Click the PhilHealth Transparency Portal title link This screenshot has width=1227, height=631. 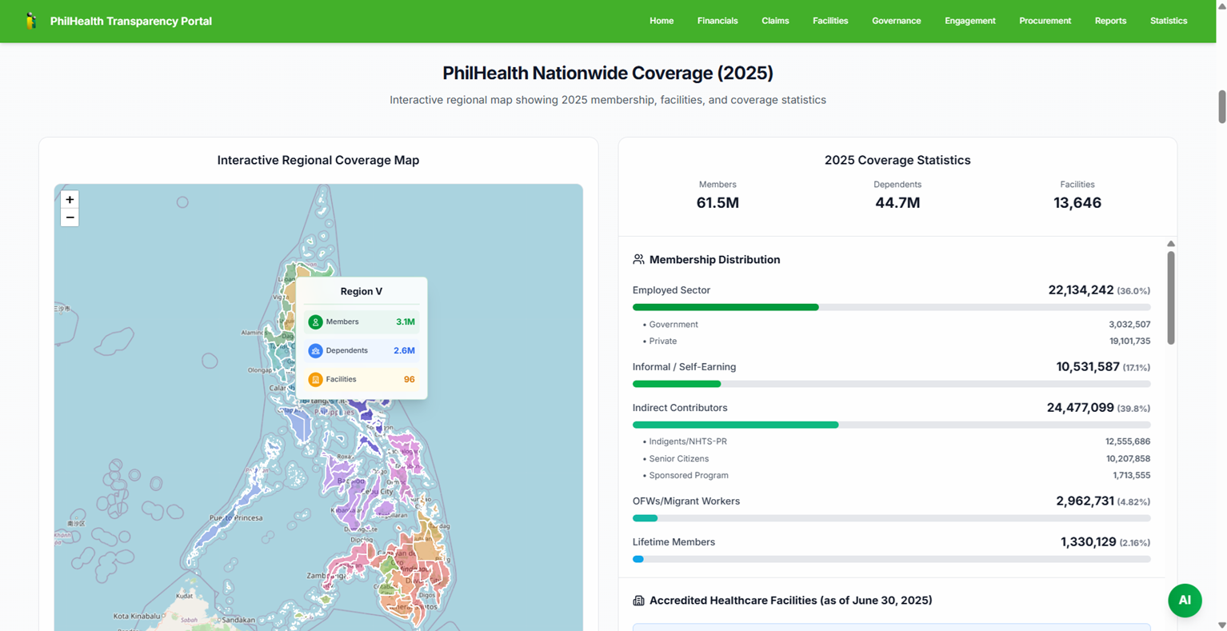pos(131,21)
